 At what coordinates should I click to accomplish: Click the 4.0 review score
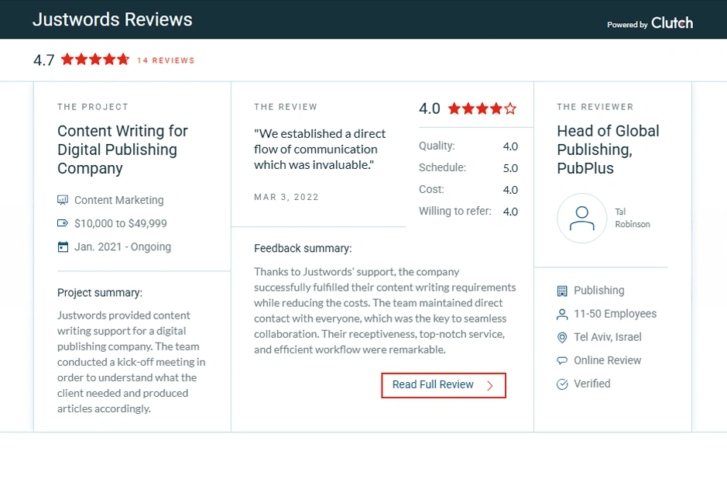click(430, 108)
